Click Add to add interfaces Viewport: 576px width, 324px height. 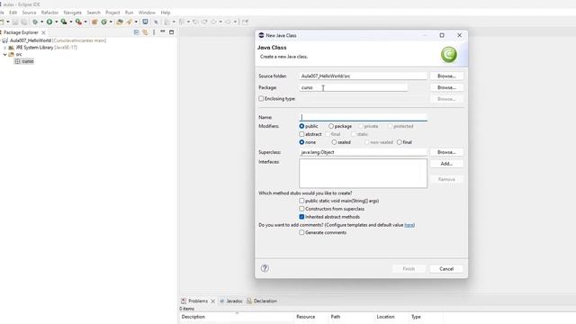[446, 164]
